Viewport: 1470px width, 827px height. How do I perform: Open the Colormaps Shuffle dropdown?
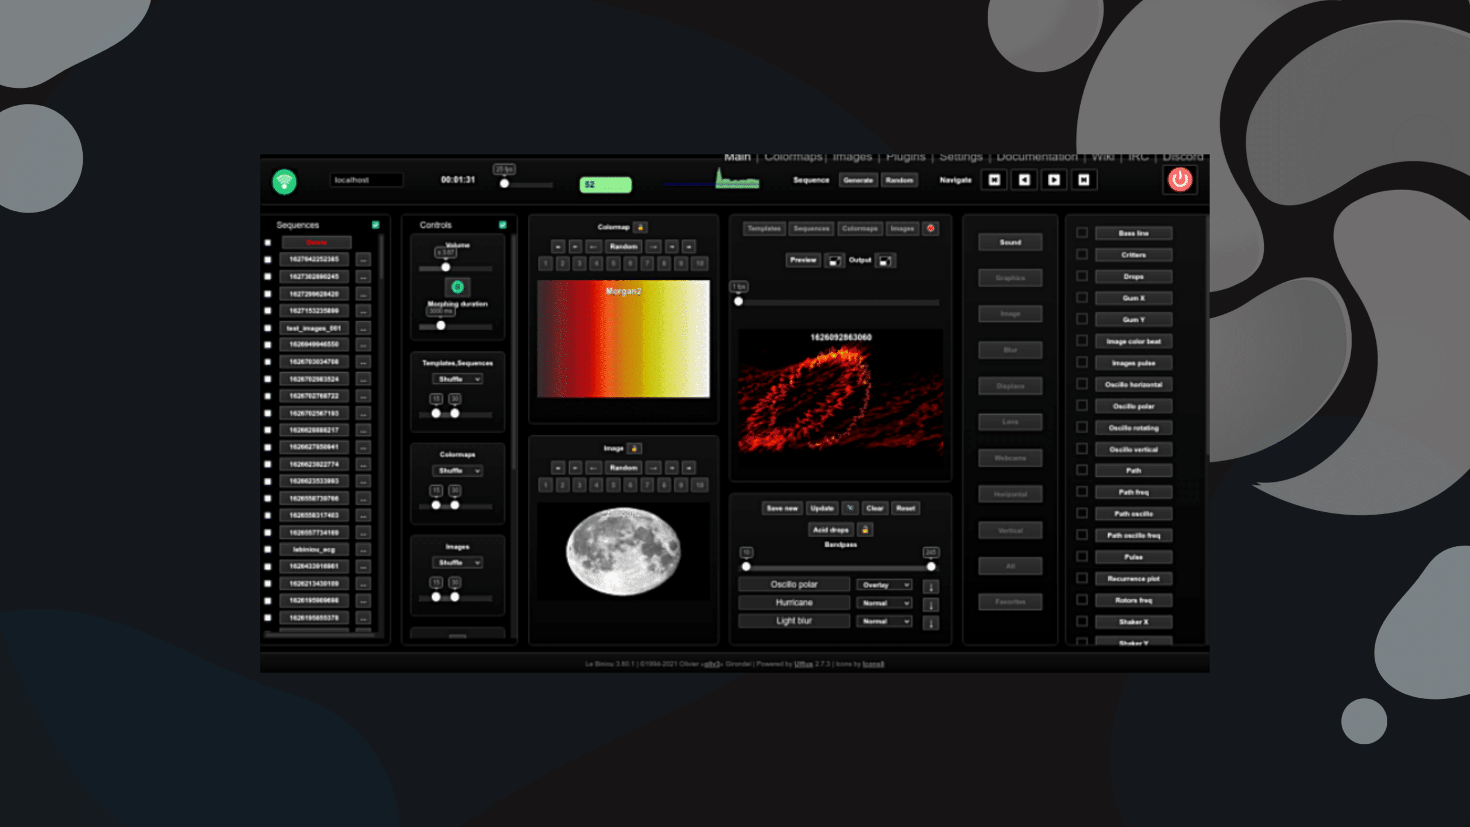pos(458,471)
